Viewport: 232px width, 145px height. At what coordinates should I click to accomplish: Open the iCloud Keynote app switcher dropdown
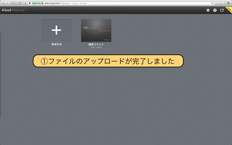coord(14,10)
